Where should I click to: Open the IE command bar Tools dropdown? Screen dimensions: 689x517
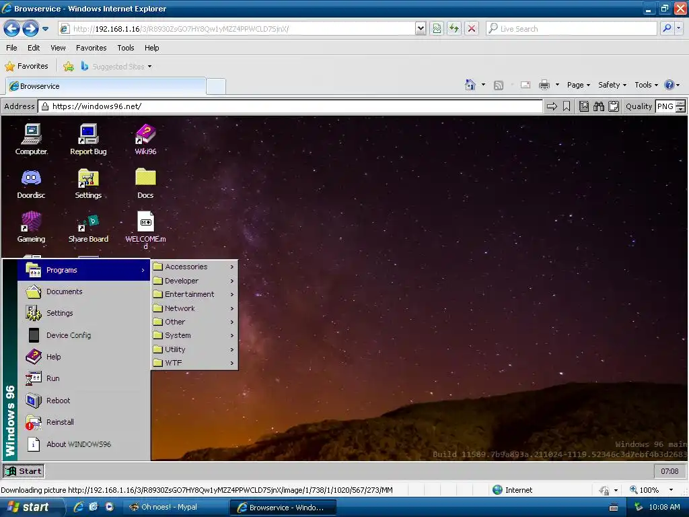click(647, 85)
